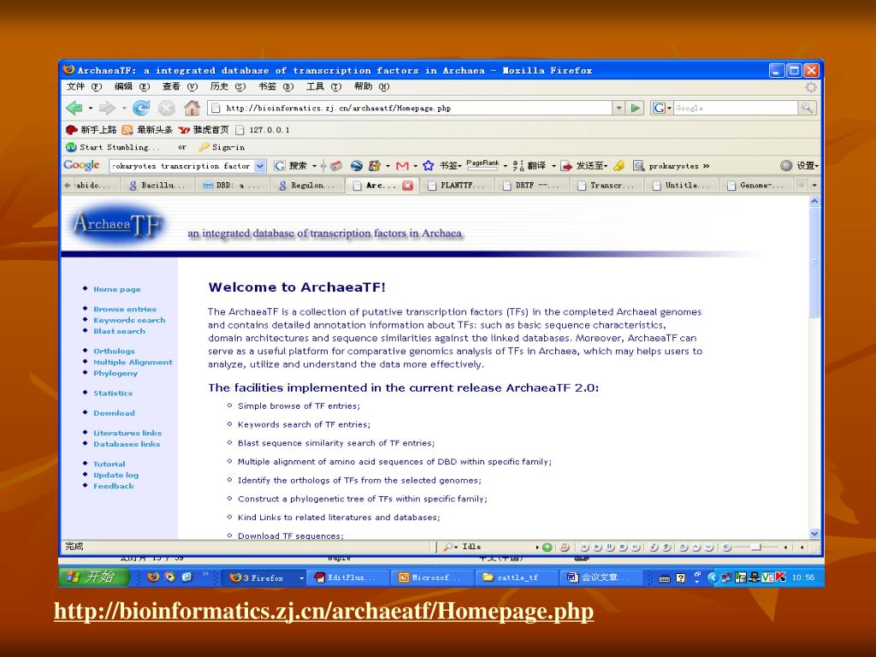This screenshot has height=657, width=876.
Task: Open the 127.0.0.1 bookmark
Action: (x=263, y=130)
